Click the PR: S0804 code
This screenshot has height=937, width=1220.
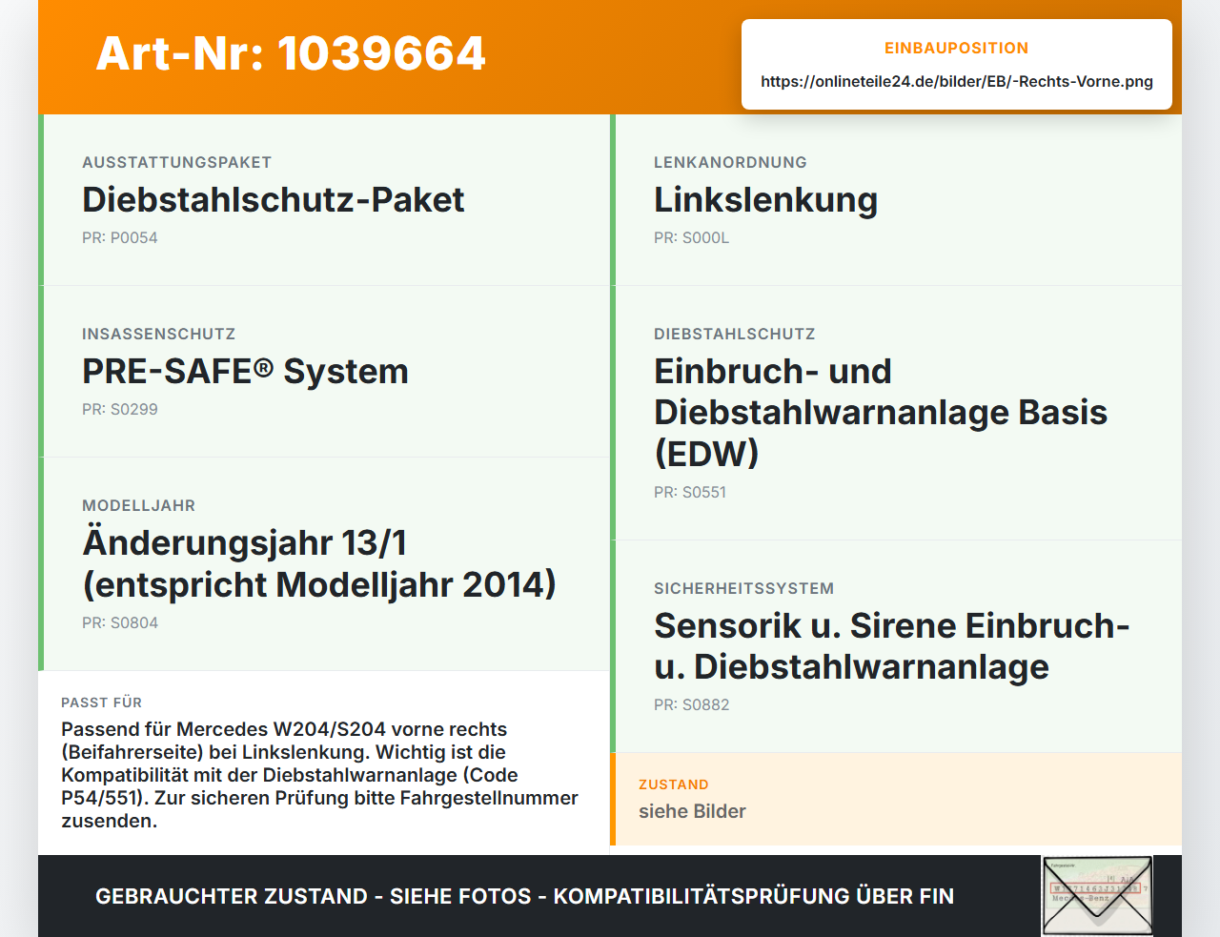coord(120,623)
